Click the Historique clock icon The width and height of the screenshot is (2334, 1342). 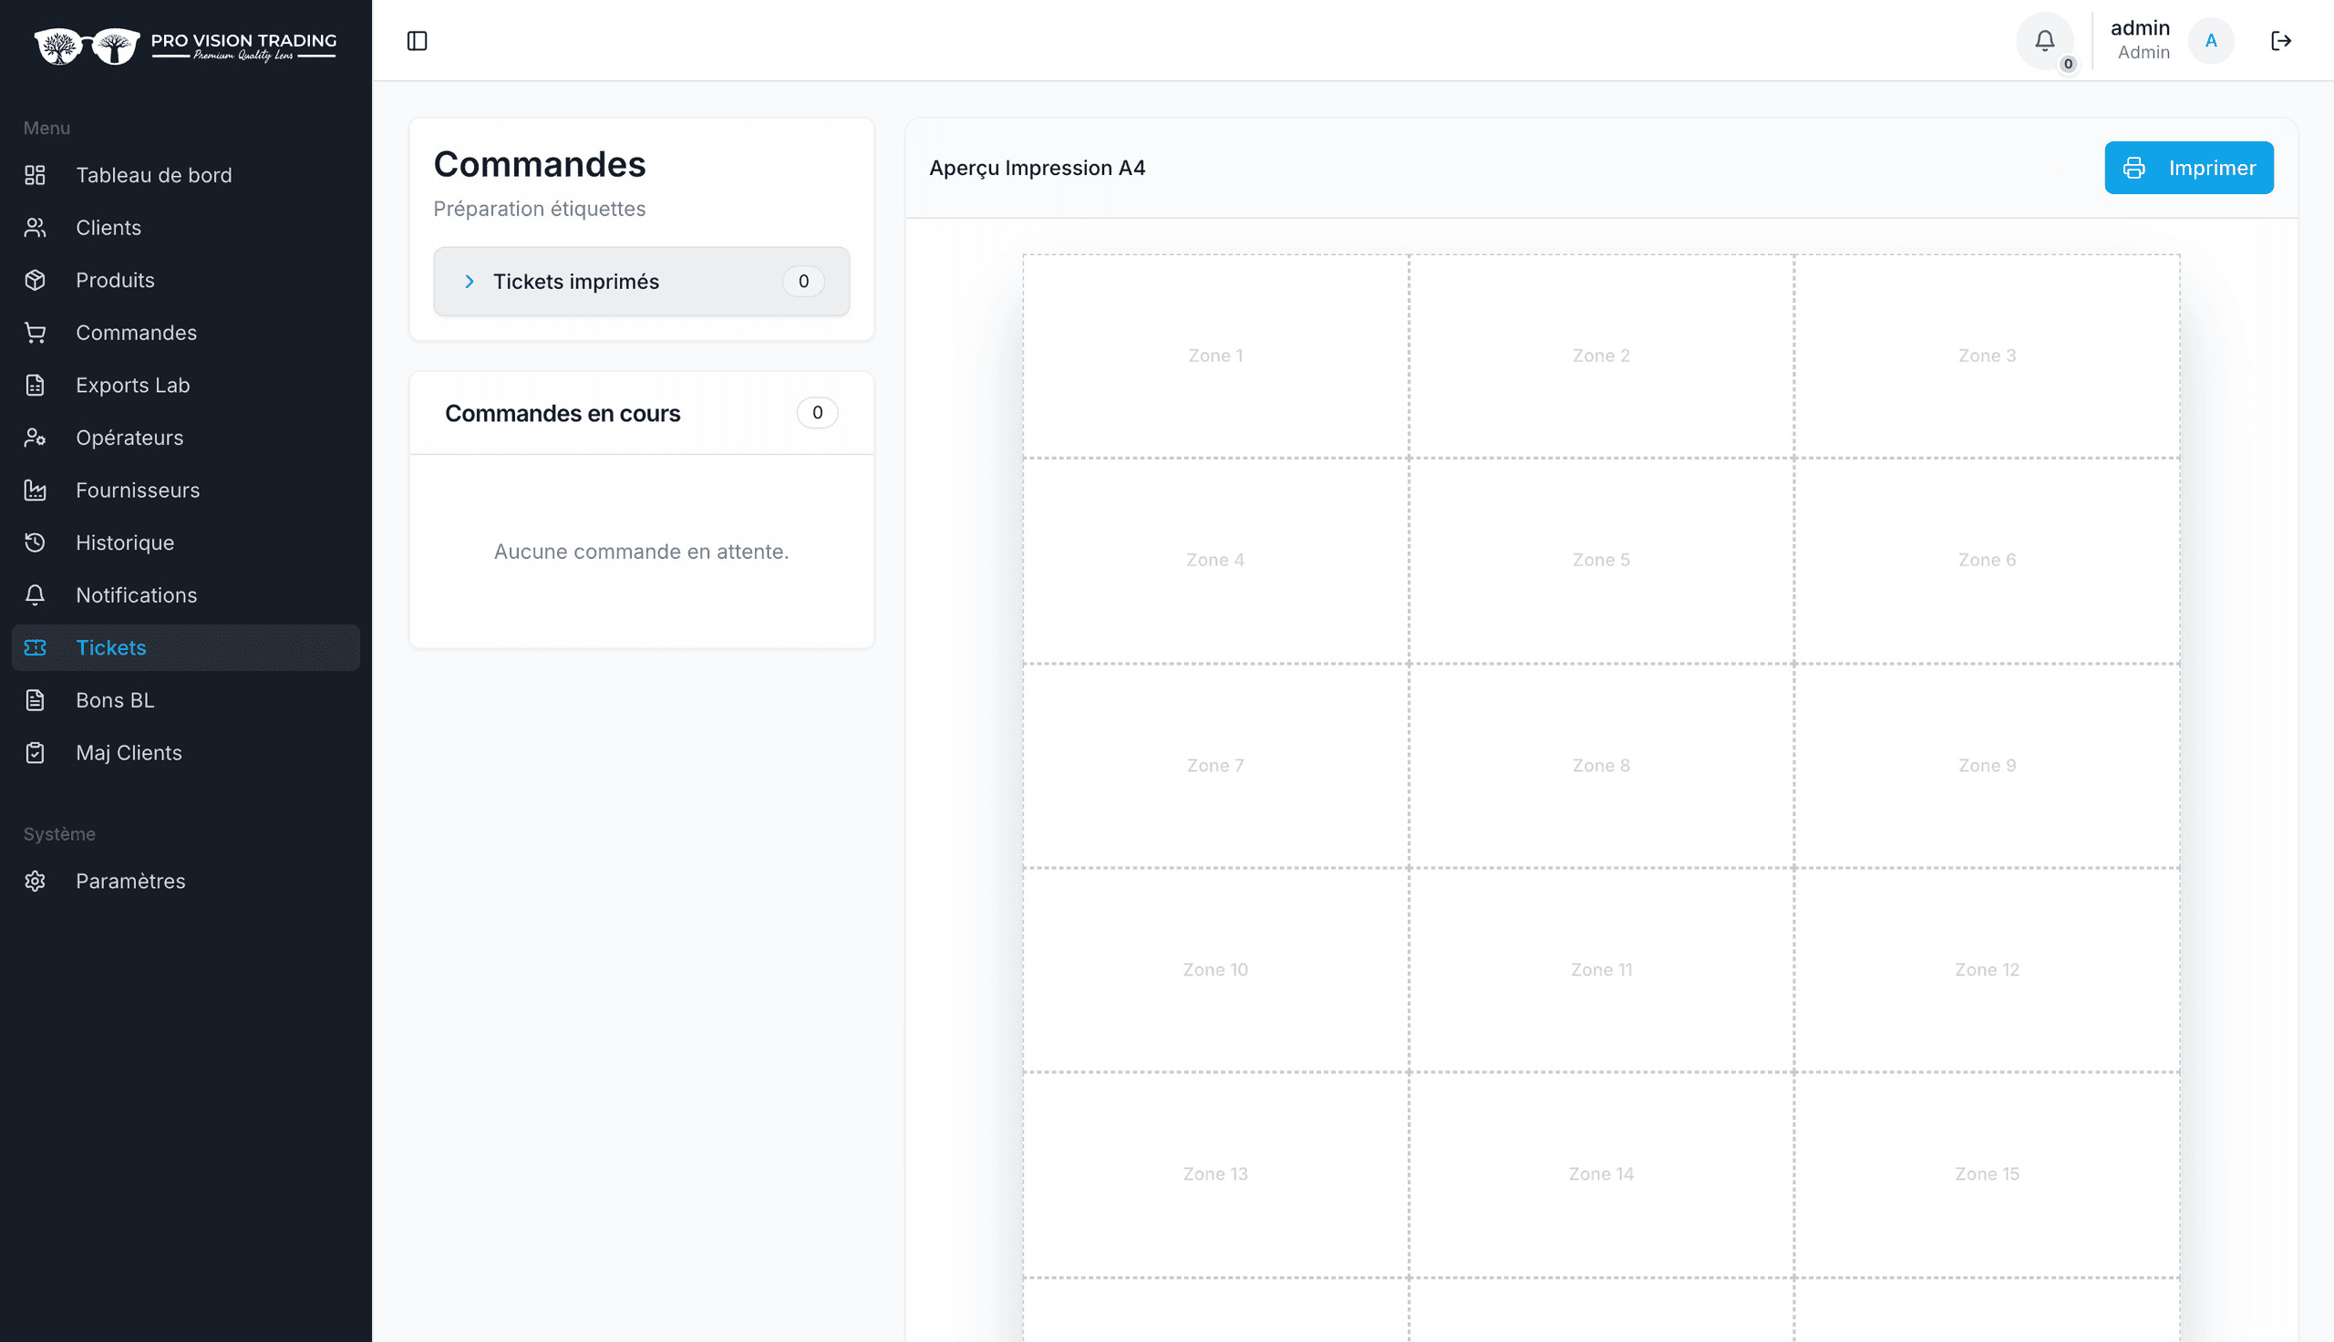pyautogui.click(x=35, y=542)
